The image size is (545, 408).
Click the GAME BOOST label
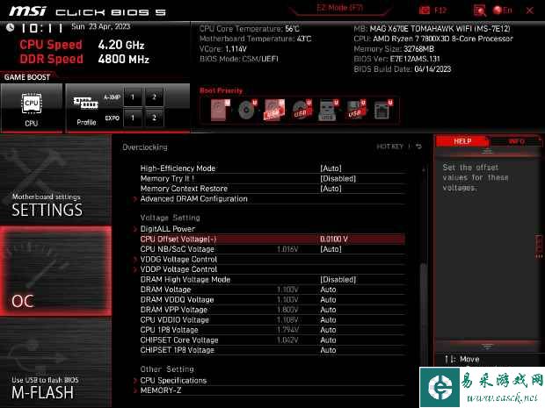[27, 77]
